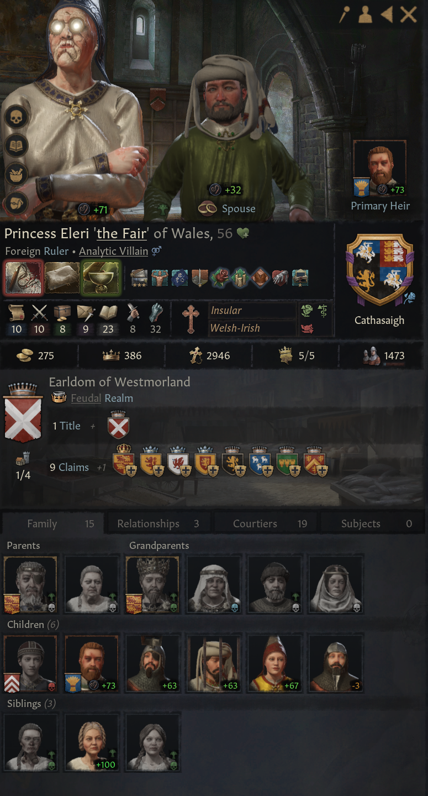The image size is (428, 796).
Task: Select the Subjects tab
Action: click(372, 523)
